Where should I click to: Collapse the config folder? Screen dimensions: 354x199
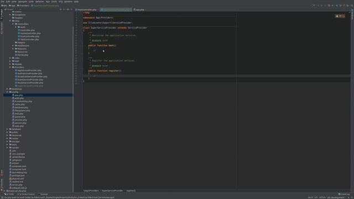click(7, 92)
